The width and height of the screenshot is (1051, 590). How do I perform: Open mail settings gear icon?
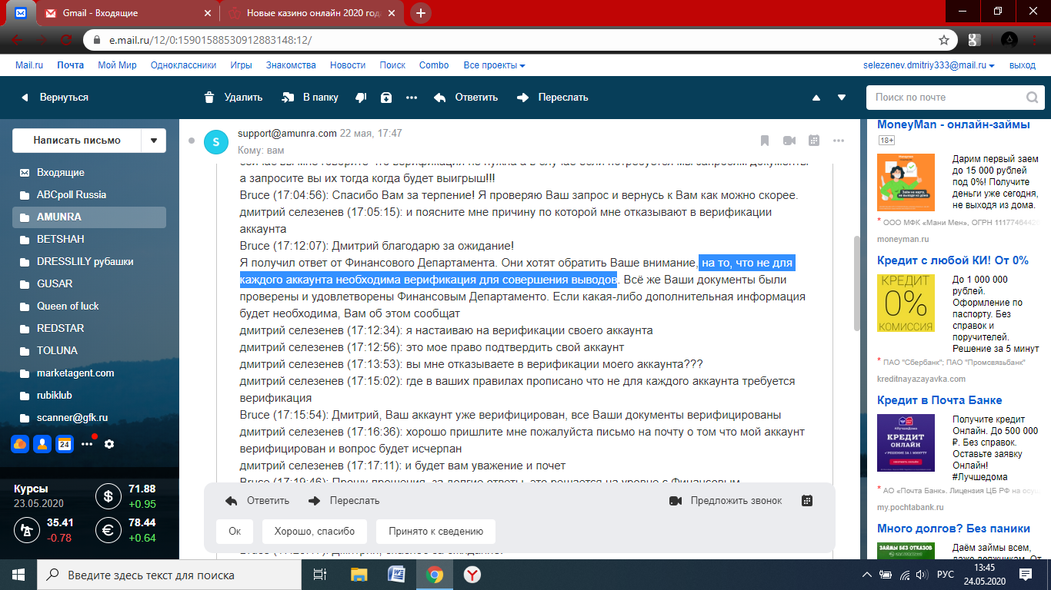(x=109, y=444)
